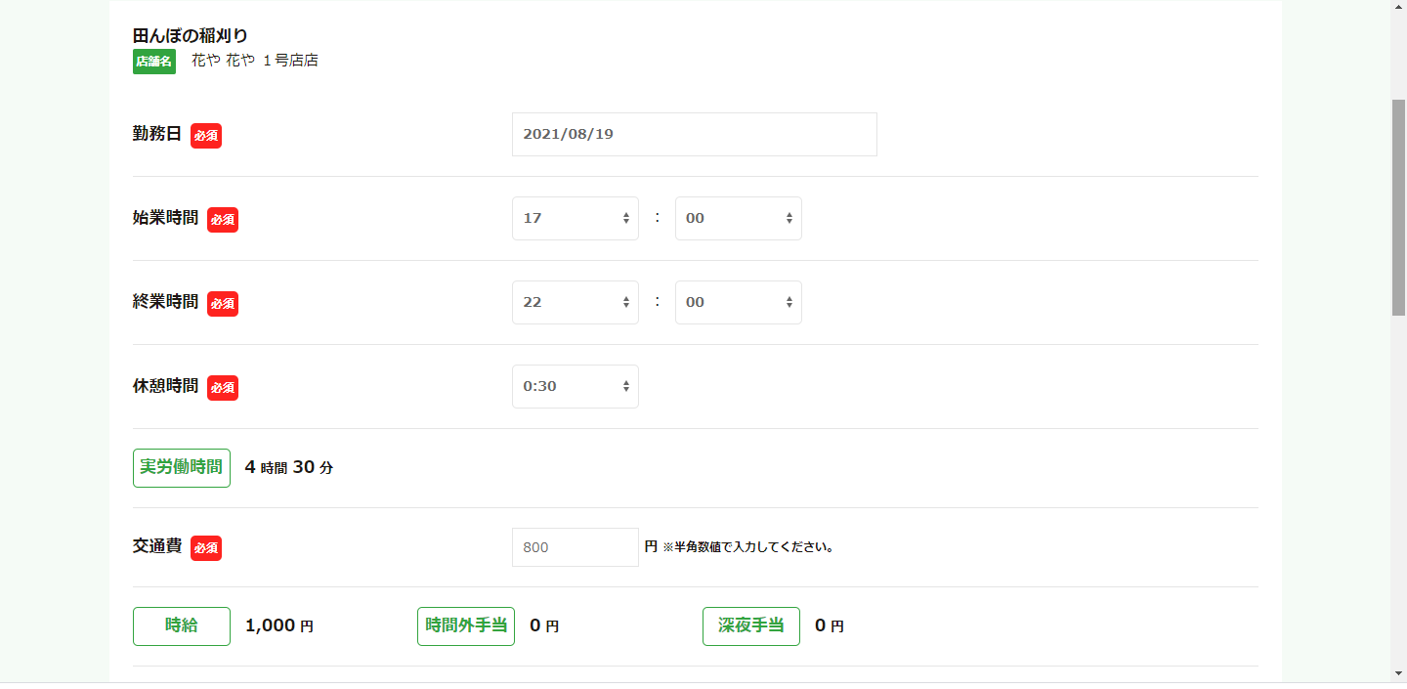Click the green 店舗名 badge
Image resolution: width=1407 pixels, height=689 pixels.
coord(154,62)
